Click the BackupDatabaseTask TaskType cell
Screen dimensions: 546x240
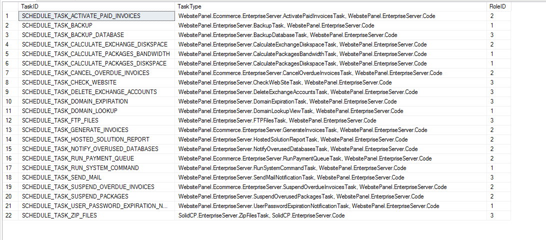tap(331, 35)
